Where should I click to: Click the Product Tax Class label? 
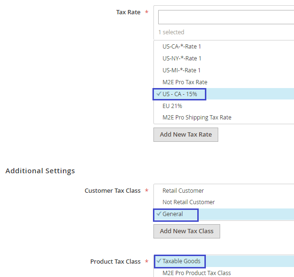(115, 262)
